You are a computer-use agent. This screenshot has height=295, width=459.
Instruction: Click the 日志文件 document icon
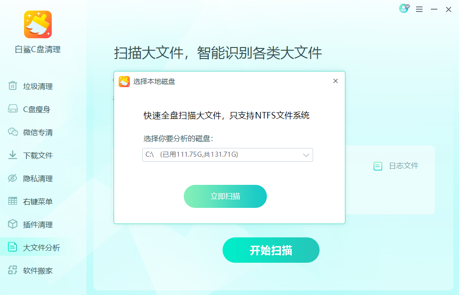(378, 166)
